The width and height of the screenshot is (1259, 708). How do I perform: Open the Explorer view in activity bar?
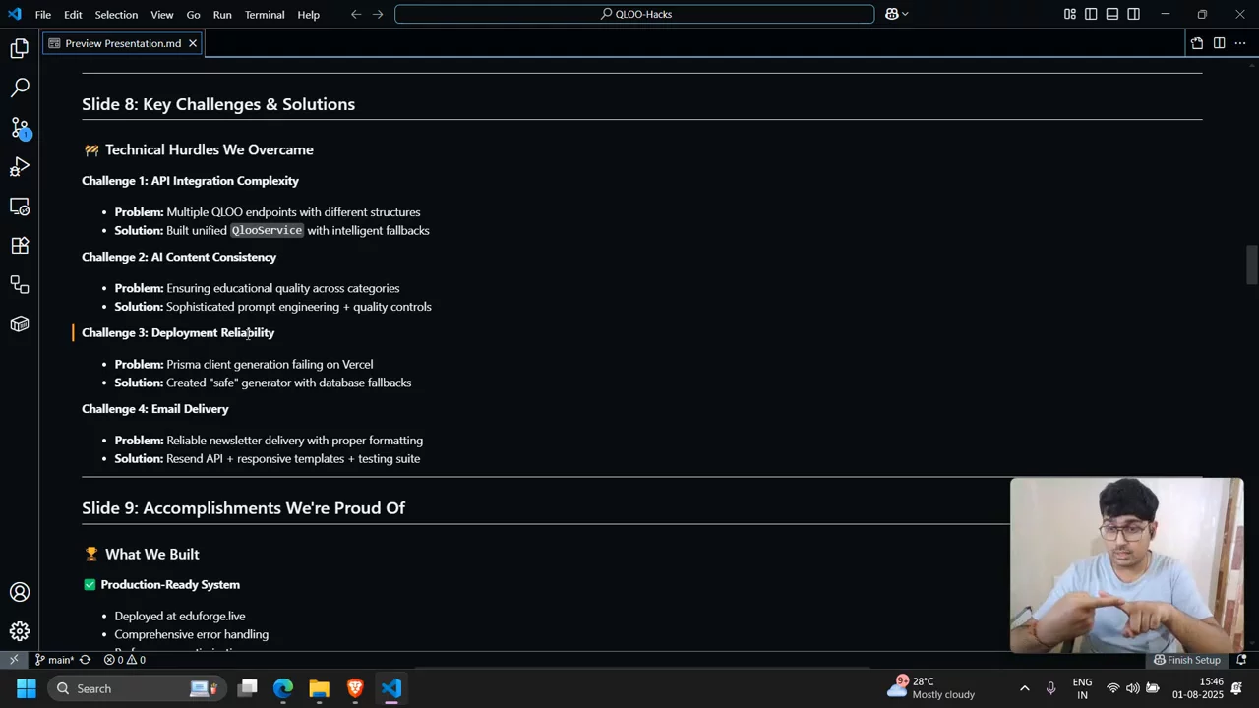[20, 48]
